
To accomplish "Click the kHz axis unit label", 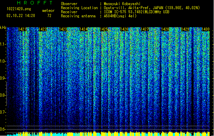I will click(3, 28).
